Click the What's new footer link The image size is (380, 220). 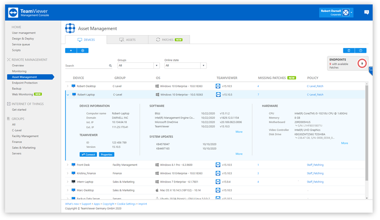pyautogui.click(x=72, y=204)
